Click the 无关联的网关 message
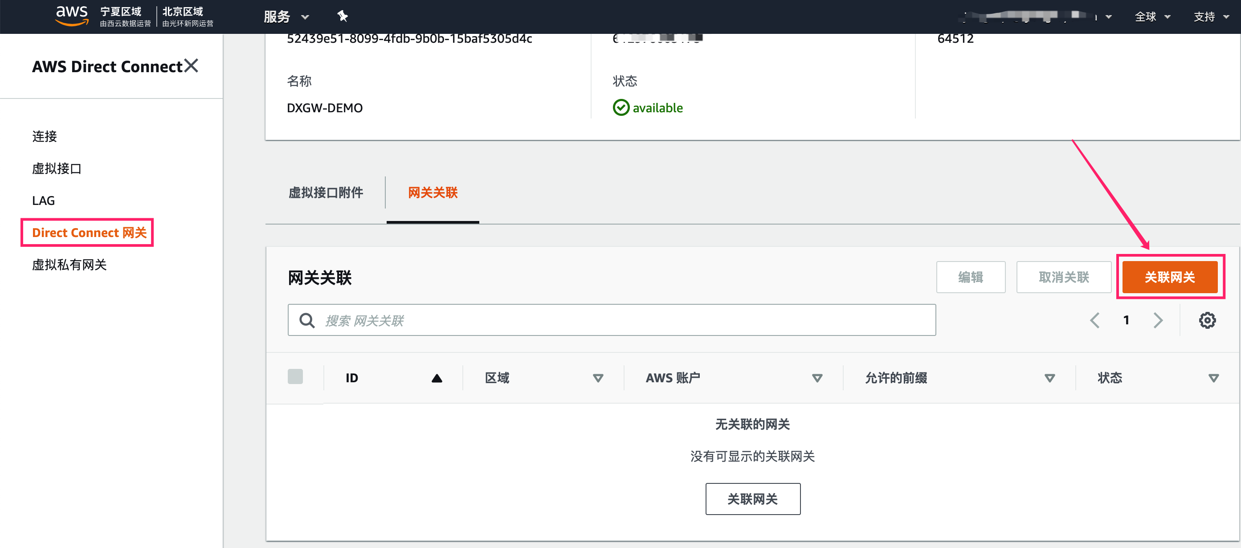The image size is (1241, 548). click(x=752, y=424)
